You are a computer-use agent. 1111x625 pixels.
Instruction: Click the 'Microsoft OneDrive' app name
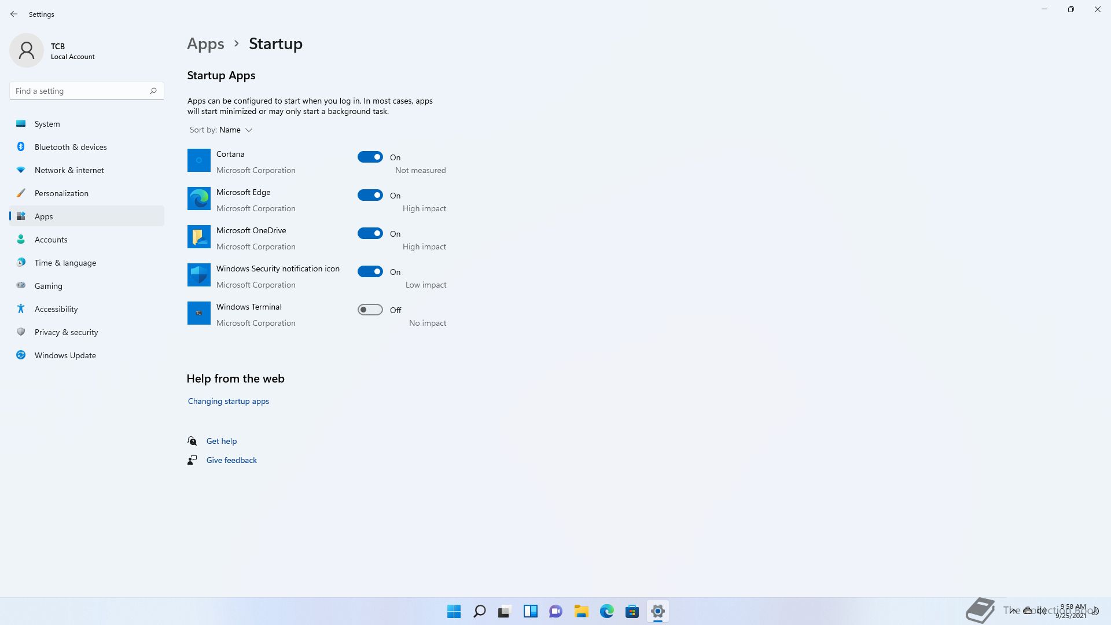coord(251,230)
